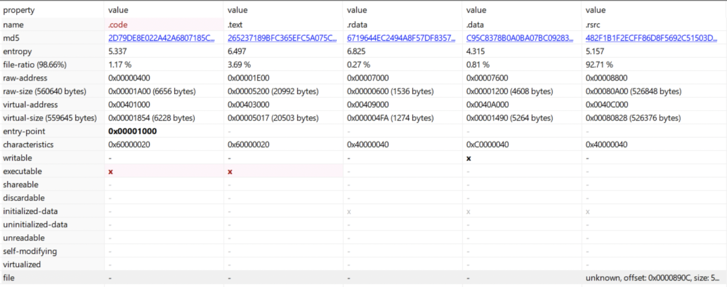Image resolution: width=727 pixels, height=287 pixels.
Task: Select the 'discardable' property label
Action: pos(24,198)
